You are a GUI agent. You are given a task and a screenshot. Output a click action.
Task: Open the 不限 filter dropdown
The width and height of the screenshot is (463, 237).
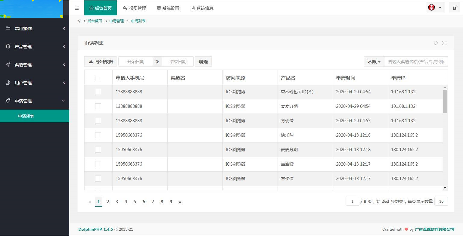coord(373,61)
